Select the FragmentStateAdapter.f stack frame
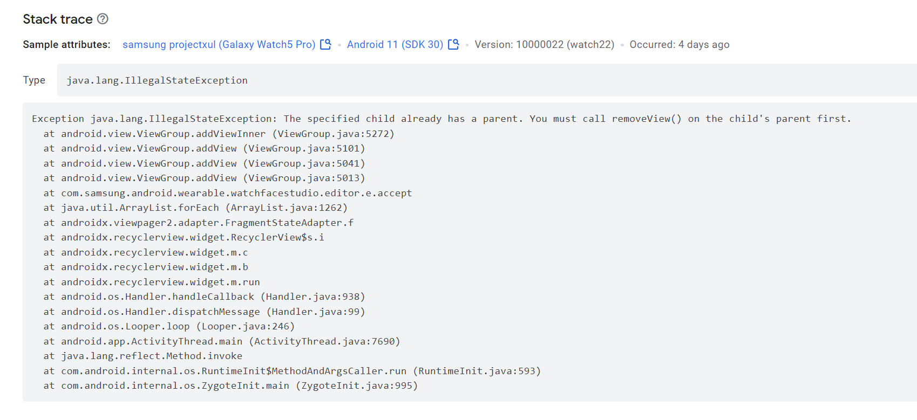The width and height of the screenshot is (917, 420). click(x=199, y=223)
